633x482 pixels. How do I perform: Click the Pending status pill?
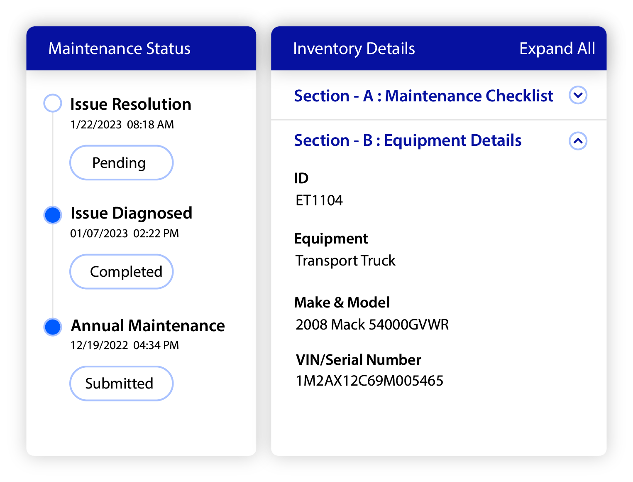(121, 162)
